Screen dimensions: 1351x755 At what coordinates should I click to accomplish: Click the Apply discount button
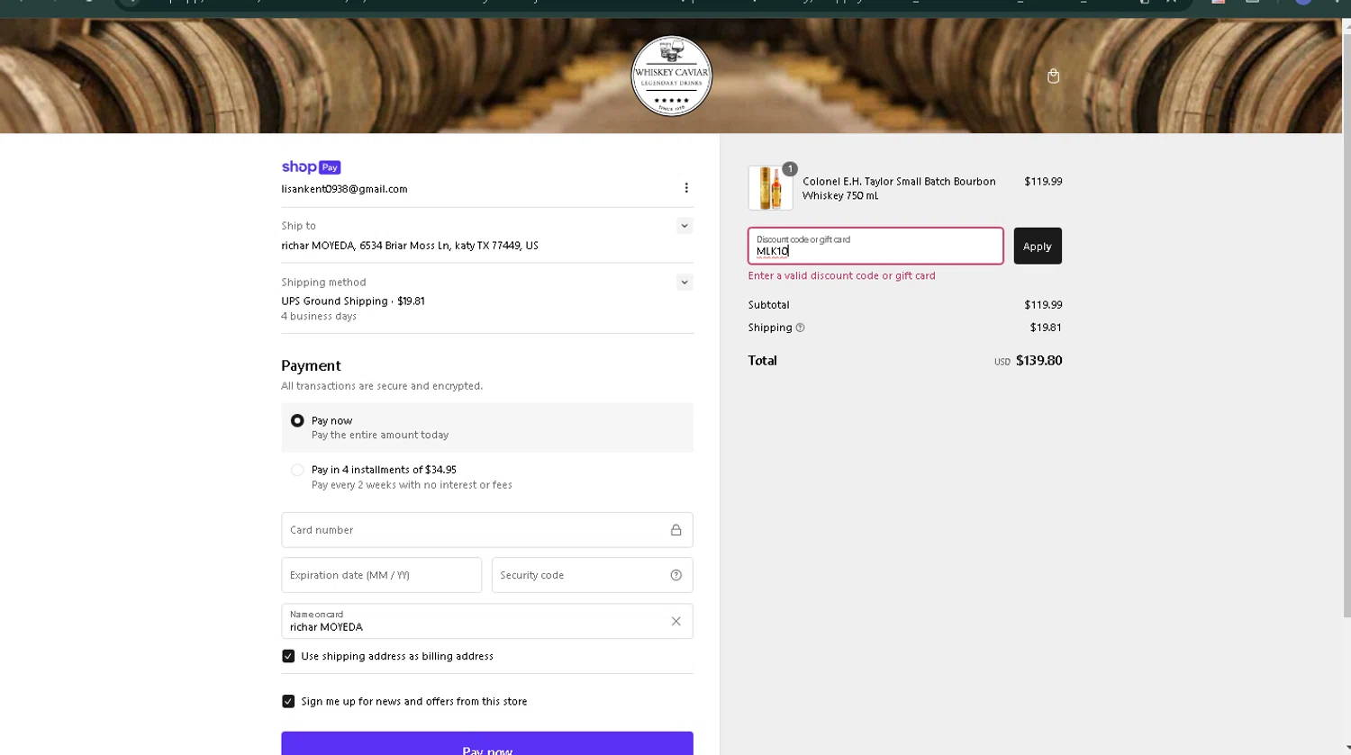(x=1038, y=246)
